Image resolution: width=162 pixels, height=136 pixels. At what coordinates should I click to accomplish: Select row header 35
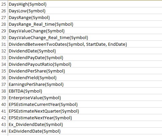4,71
